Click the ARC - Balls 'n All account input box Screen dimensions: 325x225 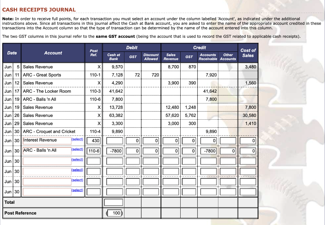pyautogui.click(x=47, y=151)
